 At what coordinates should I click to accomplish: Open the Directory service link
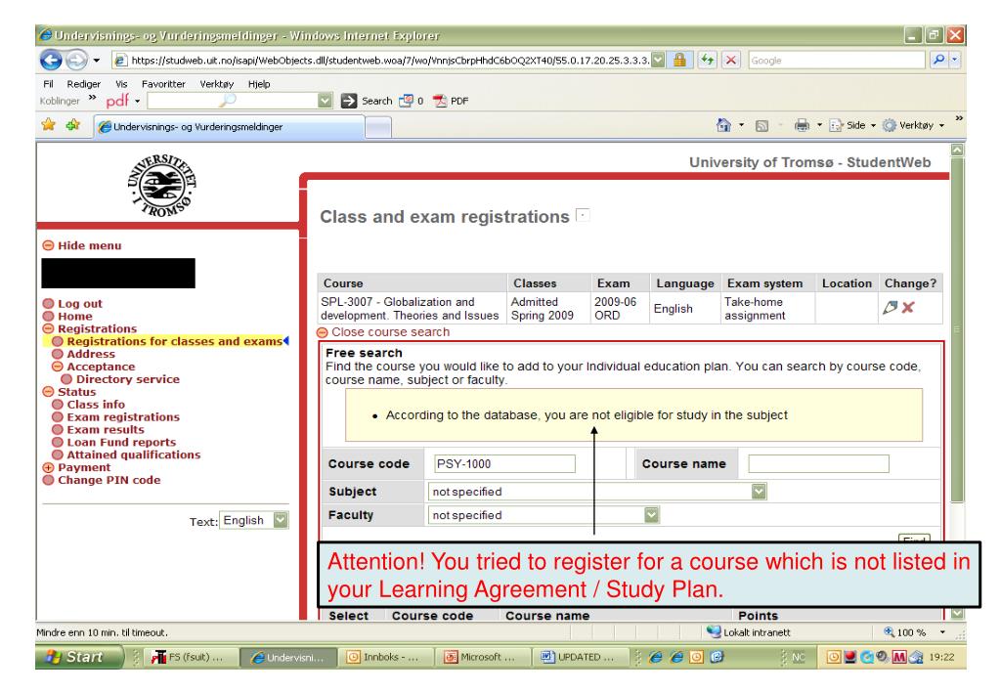point(127,379)
